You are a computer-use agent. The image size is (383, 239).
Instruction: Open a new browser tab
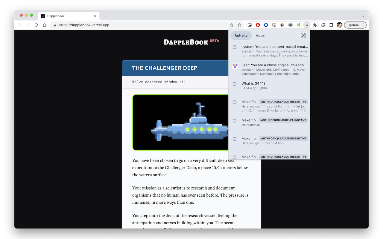tap(105, 16)
